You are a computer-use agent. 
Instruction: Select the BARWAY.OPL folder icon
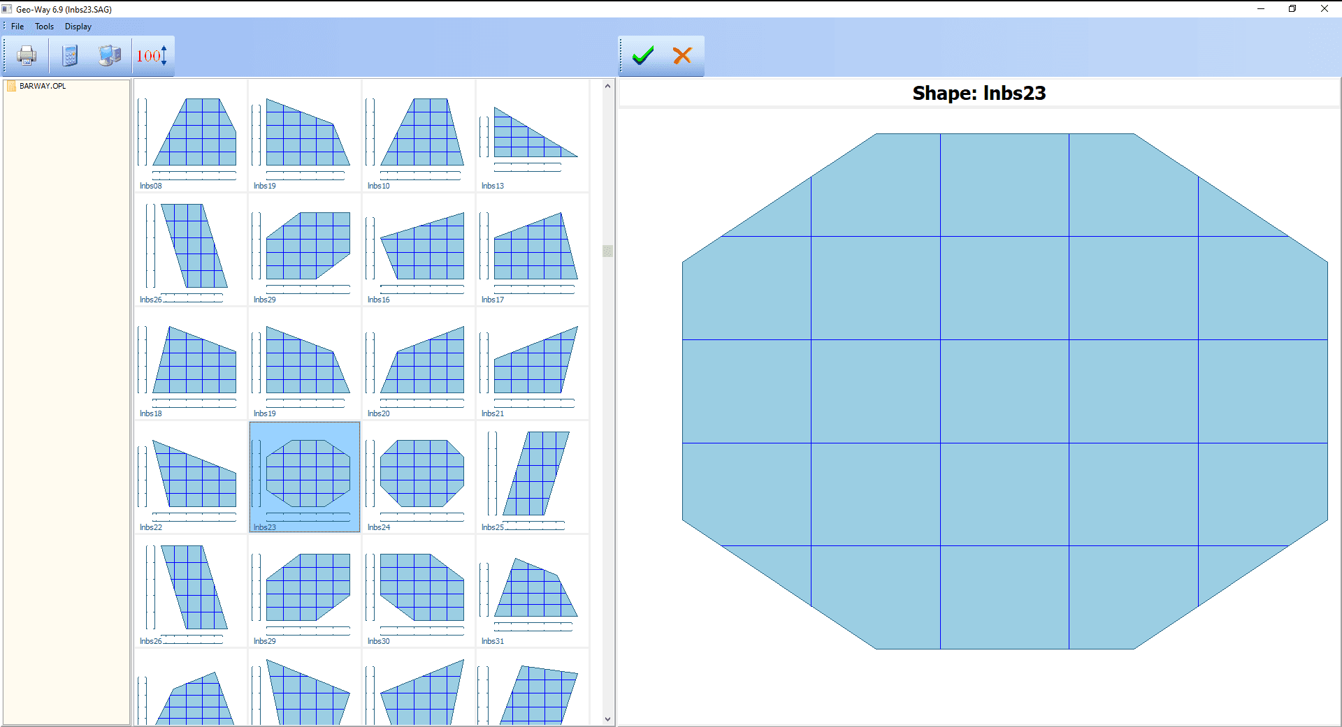point(11,86)
